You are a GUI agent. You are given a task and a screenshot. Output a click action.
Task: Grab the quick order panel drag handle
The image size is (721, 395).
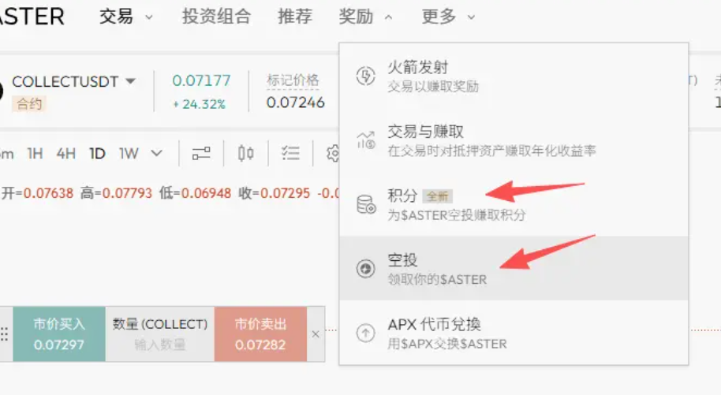(x=5, y=334)
